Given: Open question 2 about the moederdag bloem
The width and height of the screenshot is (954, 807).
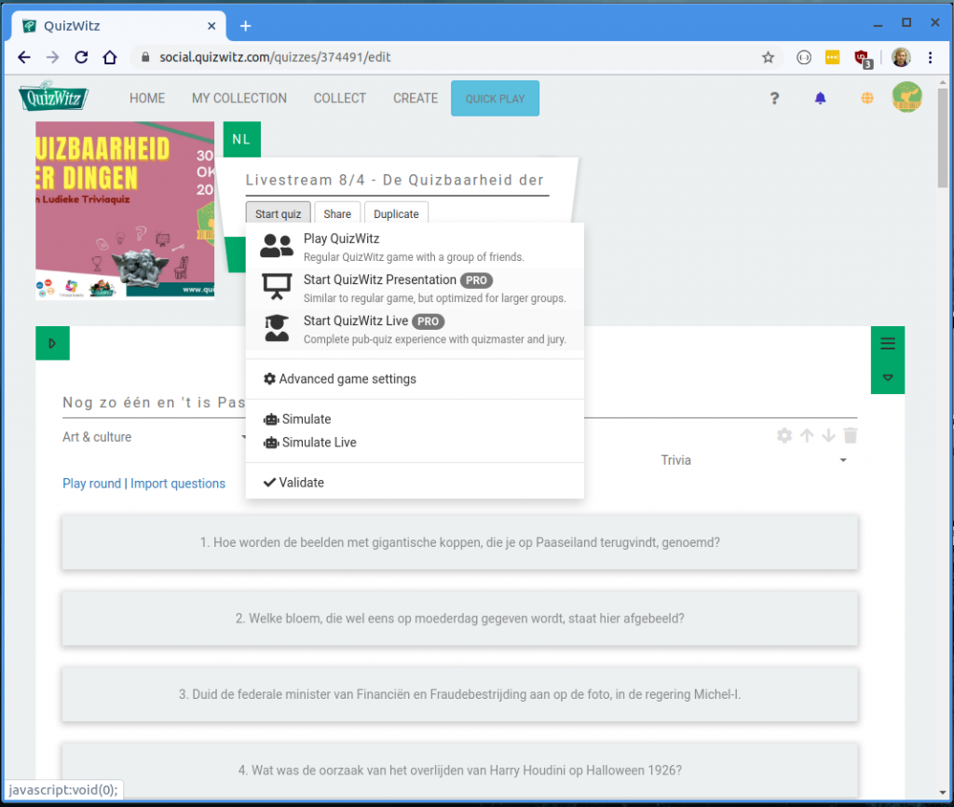Looking at the screenshot, I should click(460, 619).
